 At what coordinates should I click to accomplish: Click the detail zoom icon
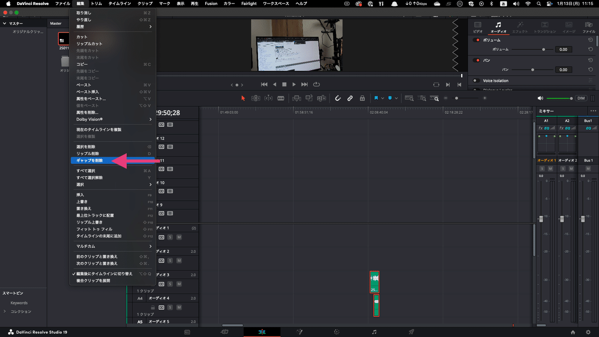click(422, 98)
